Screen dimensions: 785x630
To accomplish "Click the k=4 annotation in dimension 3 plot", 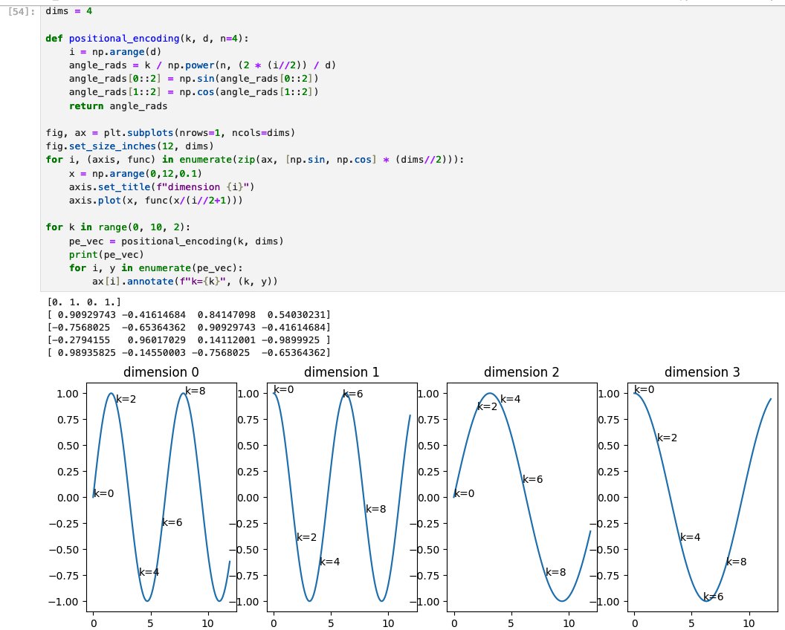I will point(691,537).
